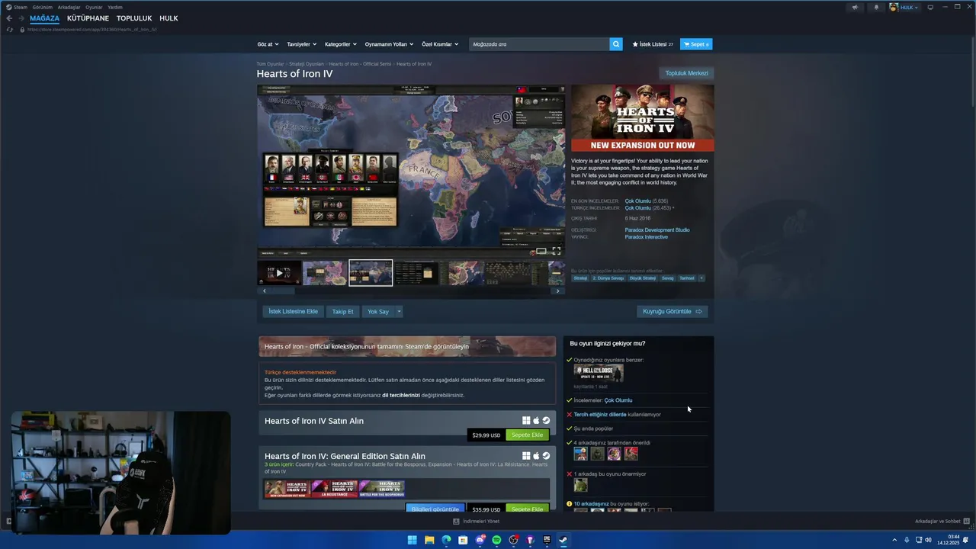
Task: Expand the Göz at dropdown
Action: [x=268, y=44]
